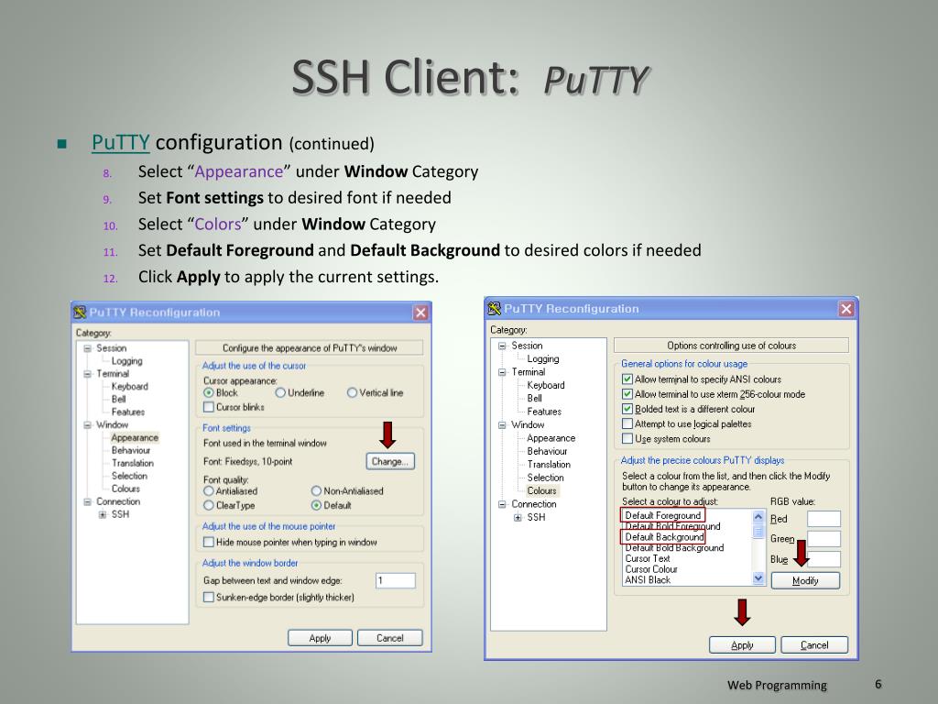Click Apply in the left dialog
This screenshot has width=938, height=704.
click(x=320, y=638)
